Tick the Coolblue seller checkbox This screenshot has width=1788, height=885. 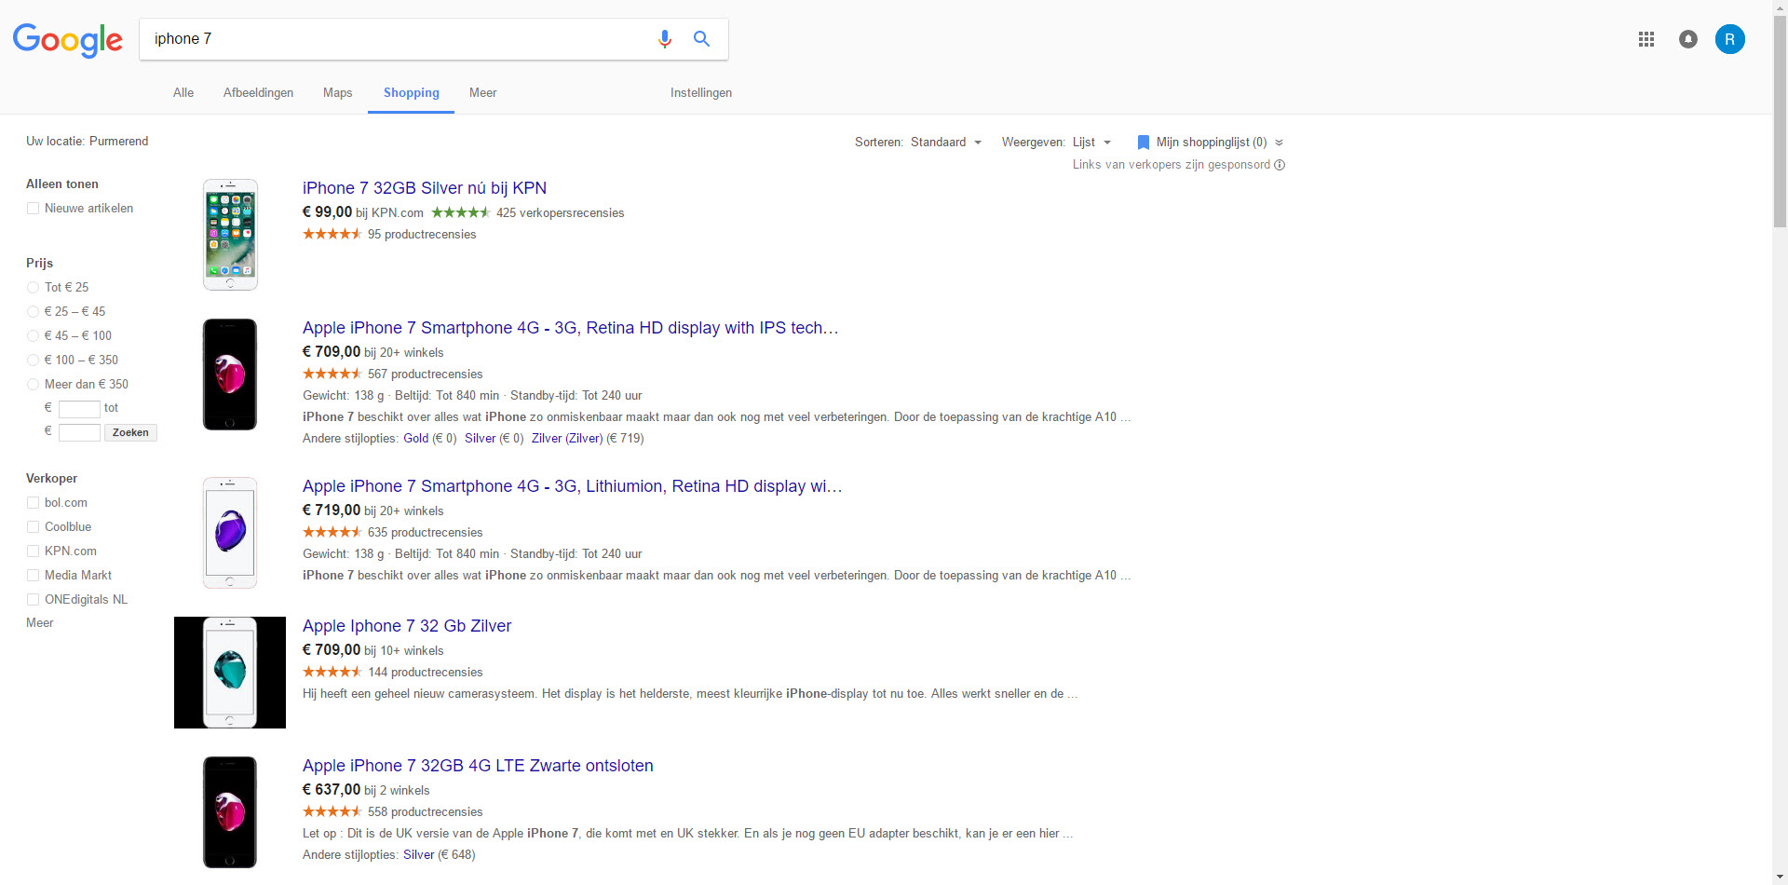coord(33,527)
